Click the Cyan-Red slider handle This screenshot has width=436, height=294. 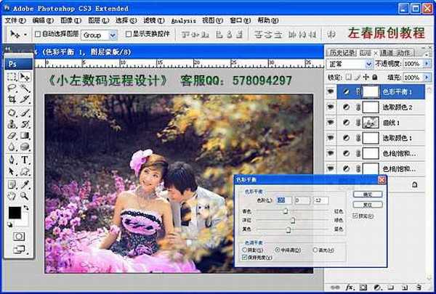pos(286,211)
